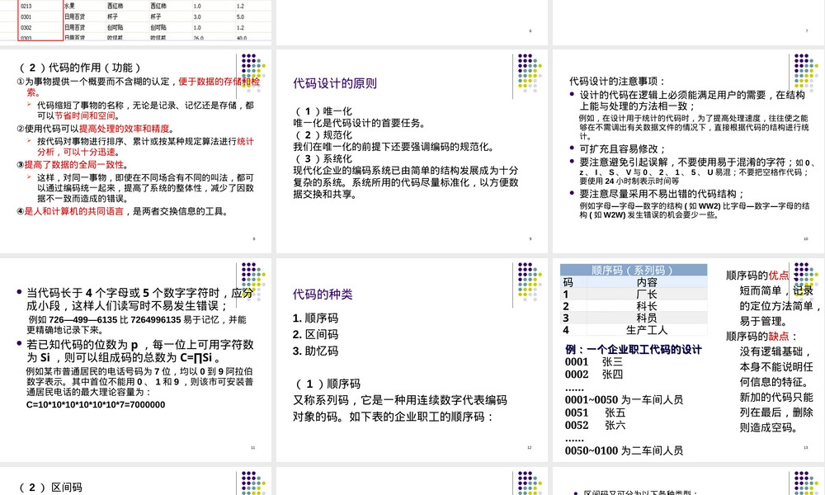Click the red phrase 提高处理的效率和精度
Screen dimensions: 825x495
pyautogui.click(x=125, y=129)
